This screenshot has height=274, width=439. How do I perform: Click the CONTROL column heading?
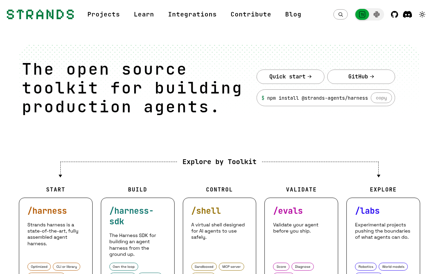pos(219,190)
